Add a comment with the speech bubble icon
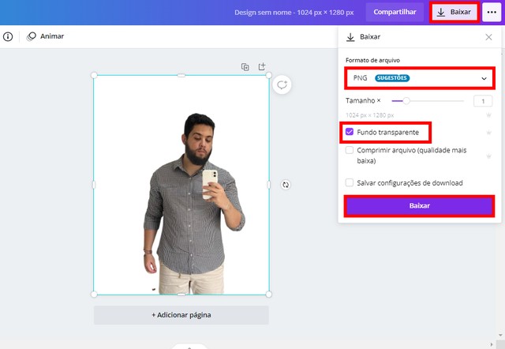 pos(282,84)
